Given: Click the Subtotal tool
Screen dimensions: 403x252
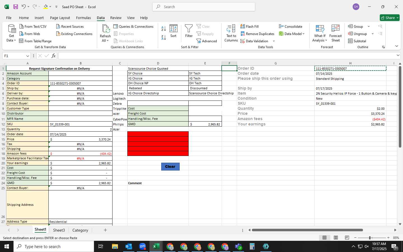Looking at the screenshot, I should (357, 41).
